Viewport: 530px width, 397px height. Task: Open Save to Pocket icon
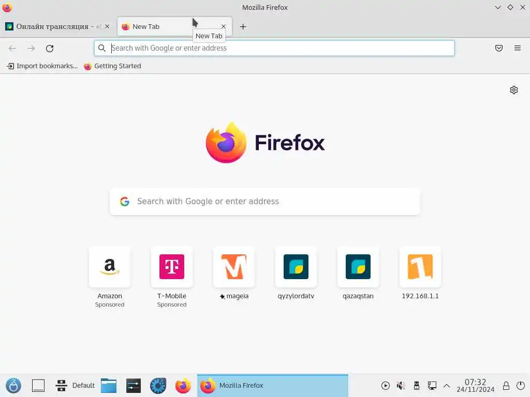click(499, 48)
